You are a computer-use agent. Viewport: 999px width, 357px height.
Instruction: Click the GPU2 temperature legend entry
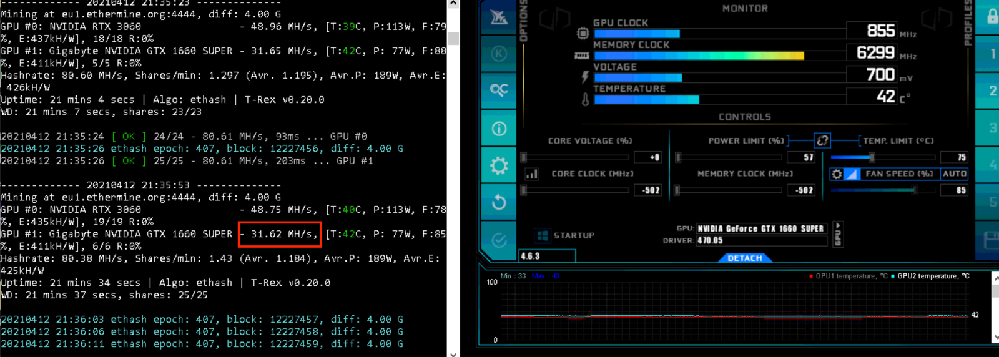[930, 276]
